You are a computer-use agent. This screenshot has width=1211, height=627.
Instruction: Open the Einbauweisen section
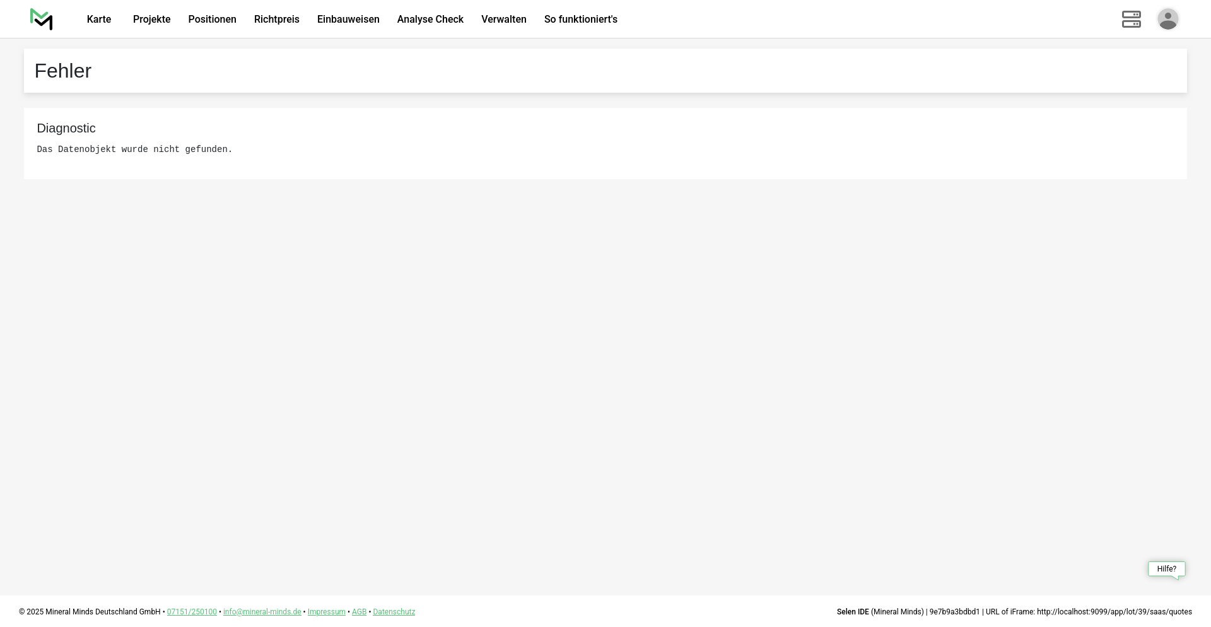[348, 20]
